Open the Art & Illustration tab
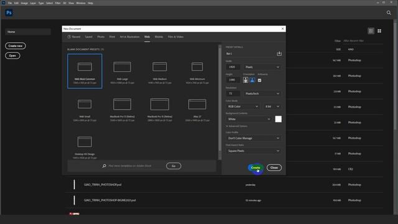 [129, 37]
